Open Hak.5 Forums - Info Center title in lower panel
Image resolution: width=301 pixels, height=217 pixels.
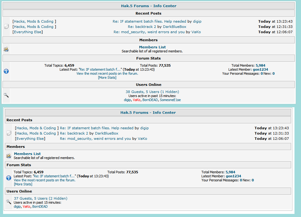click(148, 113)
